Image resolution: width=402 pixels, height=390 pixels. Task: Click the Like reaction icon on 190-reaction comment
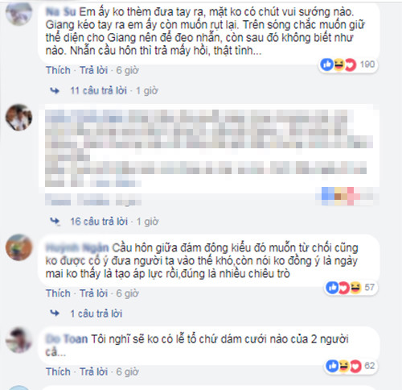coord(327,64)
